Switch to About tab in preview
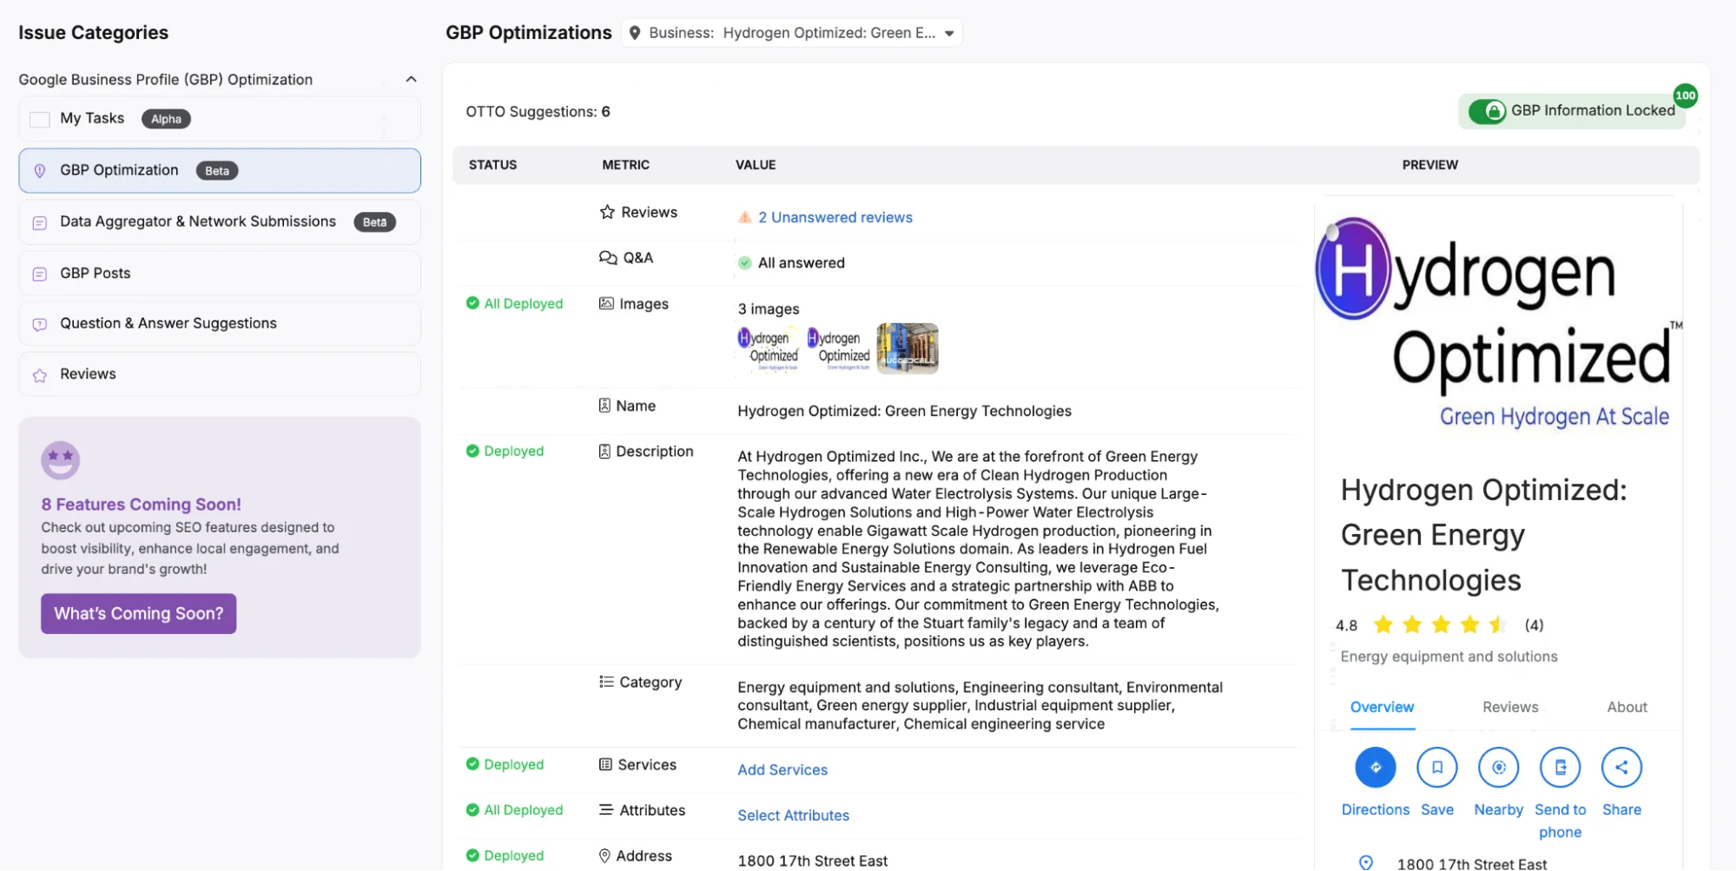This screenshot has width=1736, height=871. [x=1627, y=708]
